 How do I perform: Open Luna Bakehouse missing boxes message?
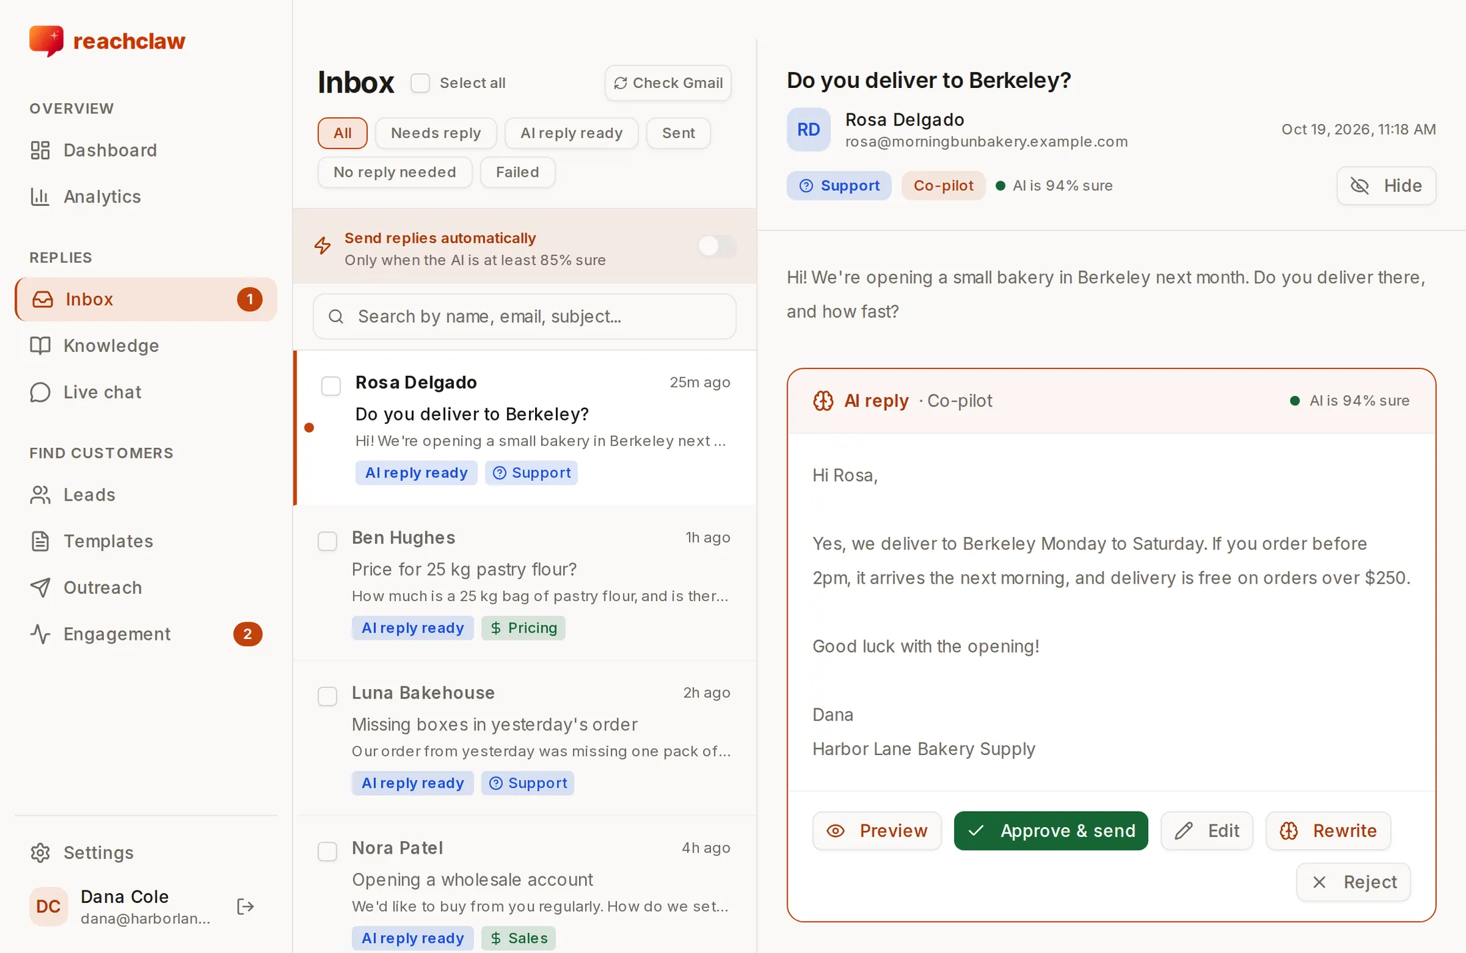point(525,738)
